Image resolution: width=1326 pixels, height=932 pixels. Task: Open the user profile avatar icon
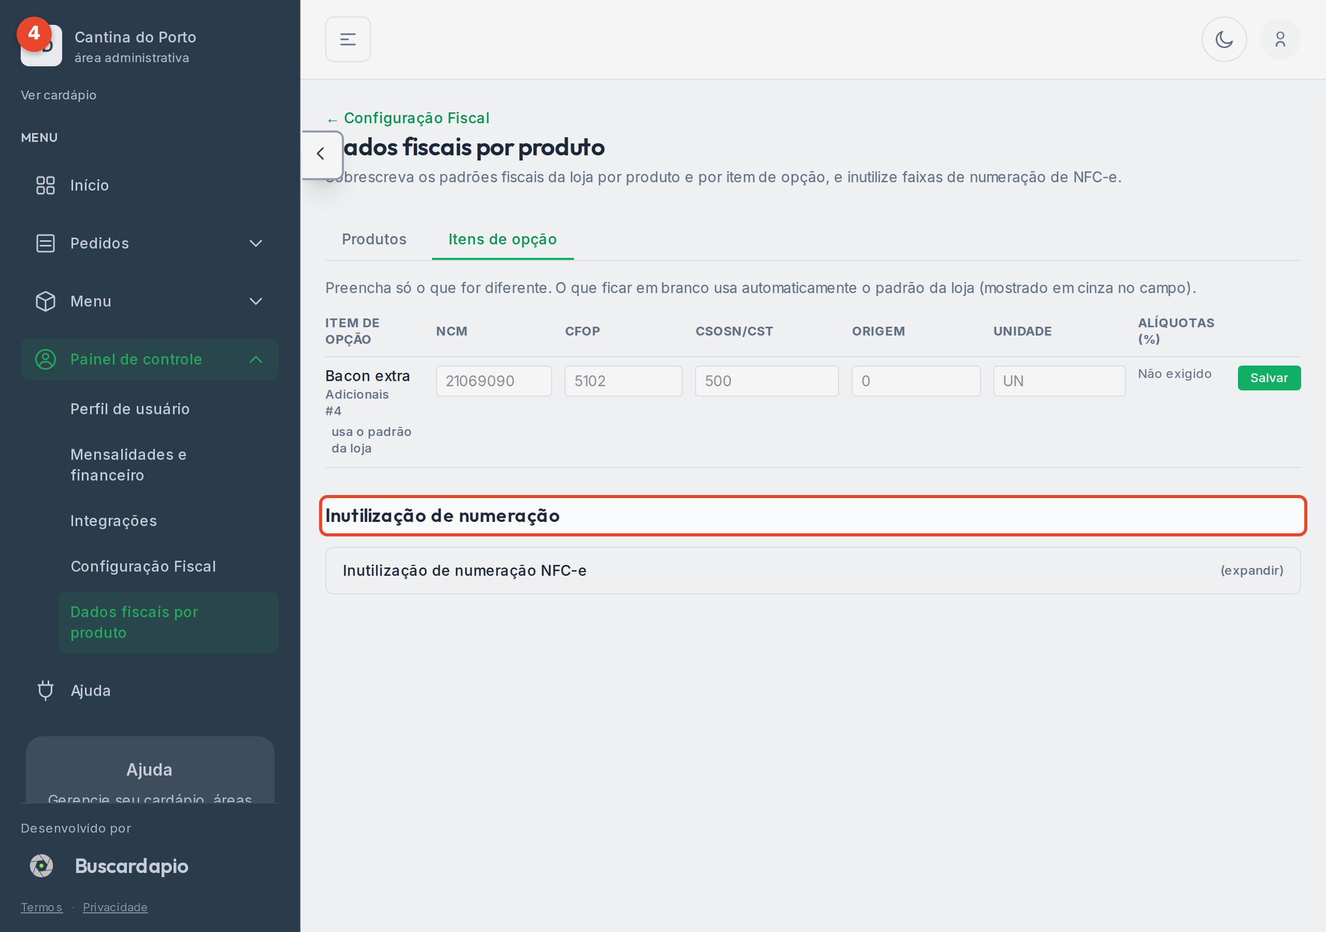1280,39
